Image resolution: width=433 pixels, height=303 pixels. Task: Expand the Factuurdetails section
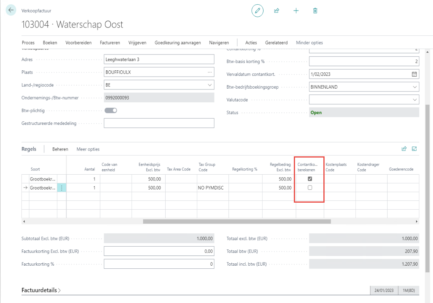click(x=41, y=290)
